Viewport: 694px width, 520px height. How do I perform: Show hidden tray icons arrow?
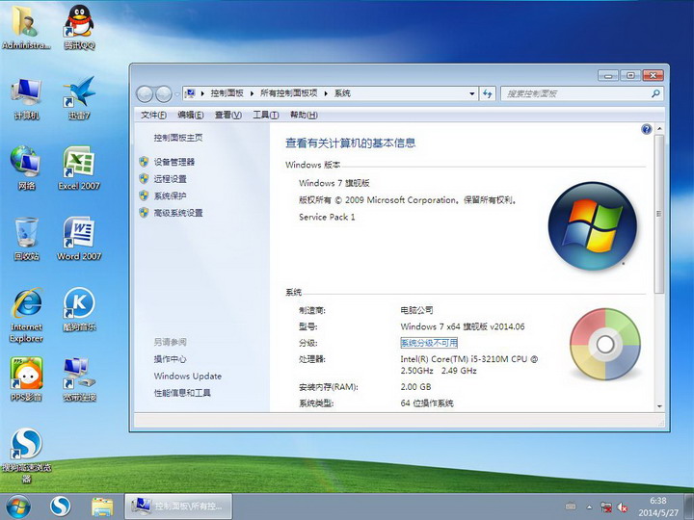[590, 507]
